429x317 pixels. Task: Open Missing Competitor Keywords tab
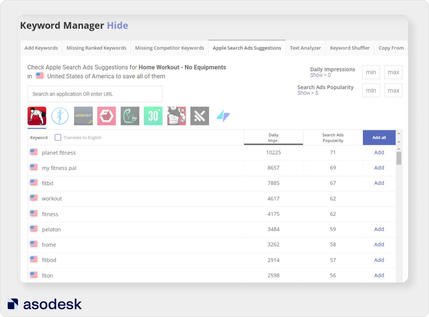click(170, 48)
